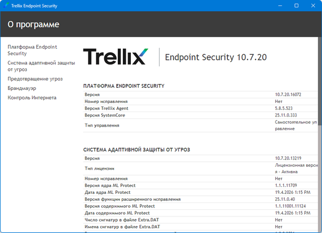Go to Предотвращение угроз section

tap(35, 79)
